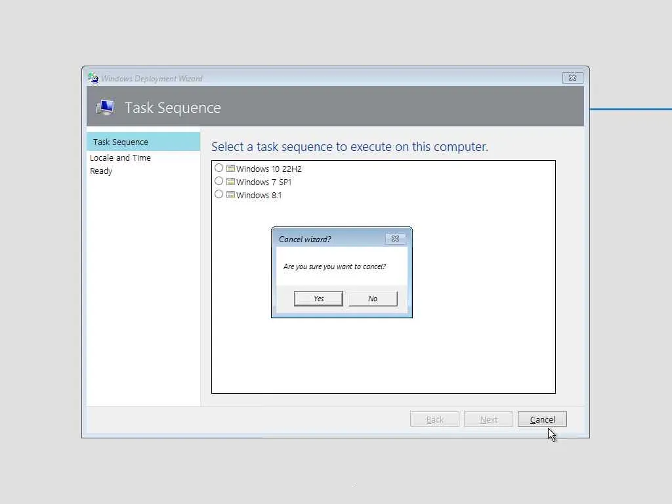Viewport: 672px width, 504px height.
Task: Click the Windows 8.1 task sequence icon
Action: (230, 195)
